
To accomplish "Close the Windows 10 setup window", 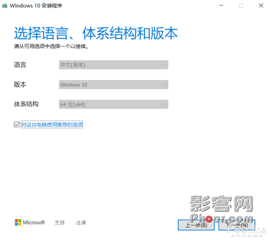I will [261, 5].
